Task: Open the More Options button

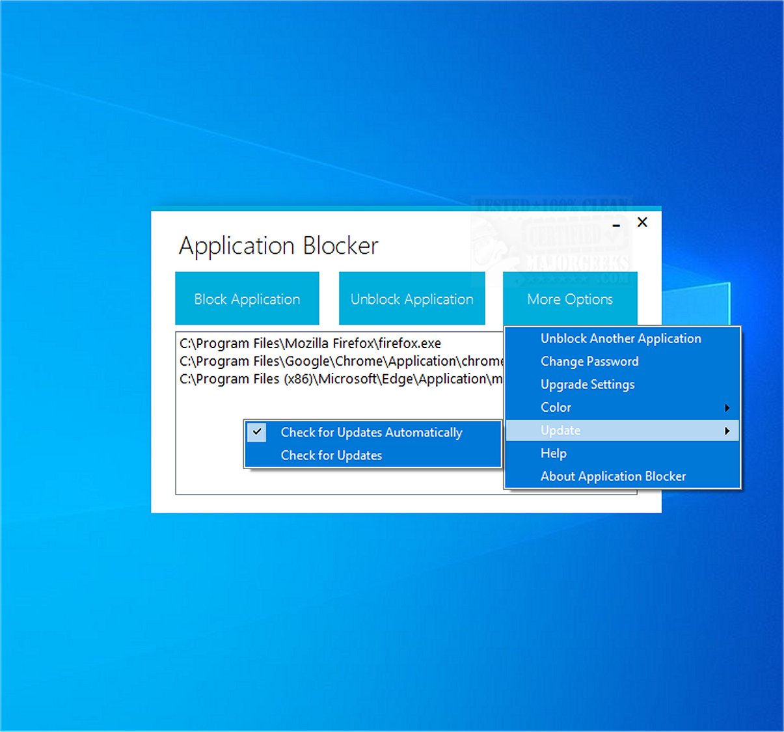Action: (570, 299)
